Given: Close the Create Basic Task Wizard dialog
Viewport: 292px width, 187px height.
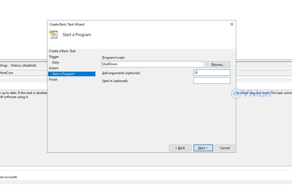Looking at the screenshot, I should point(232,24).
